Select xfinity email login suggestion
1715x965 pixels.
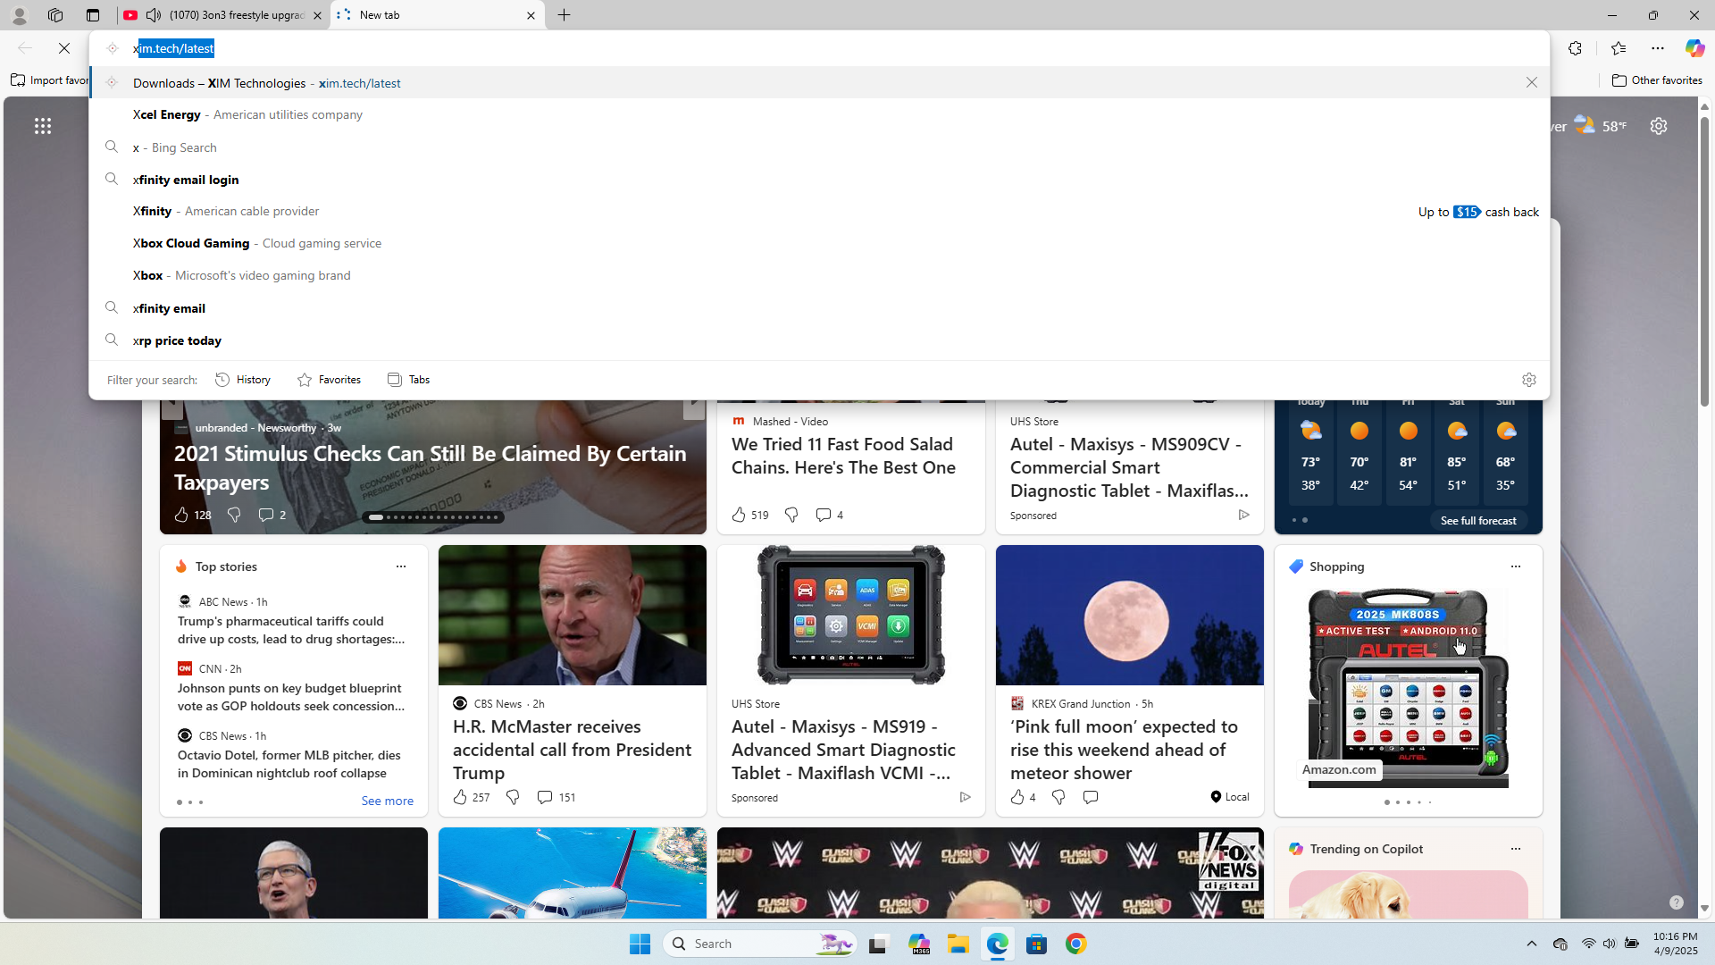point(819,180)
